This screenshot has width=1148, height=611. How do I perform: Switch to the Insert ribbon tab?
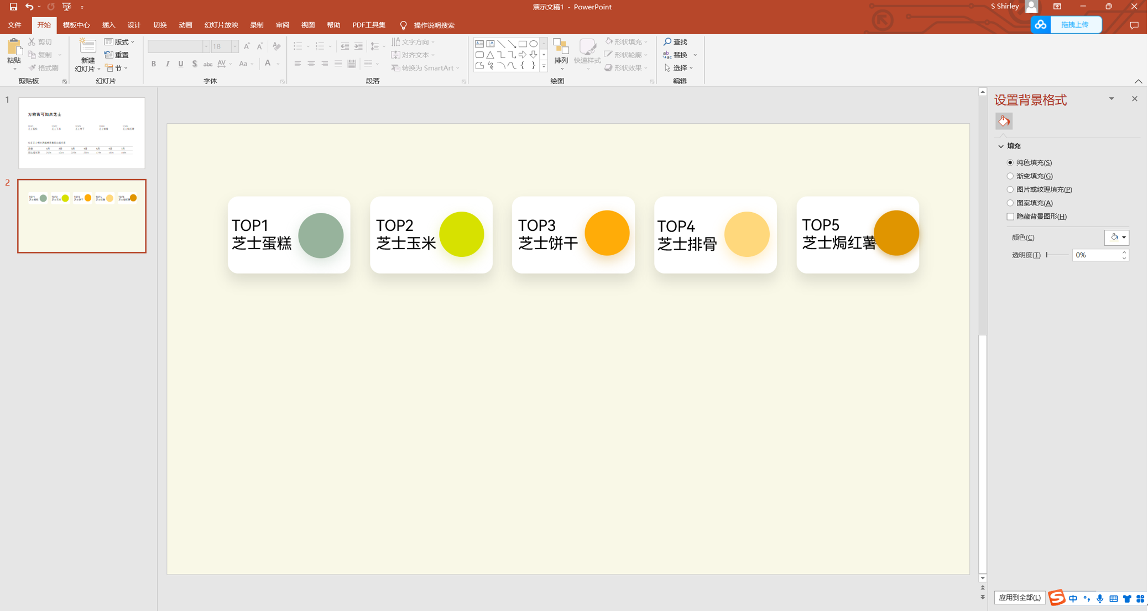tap(108, 25)
